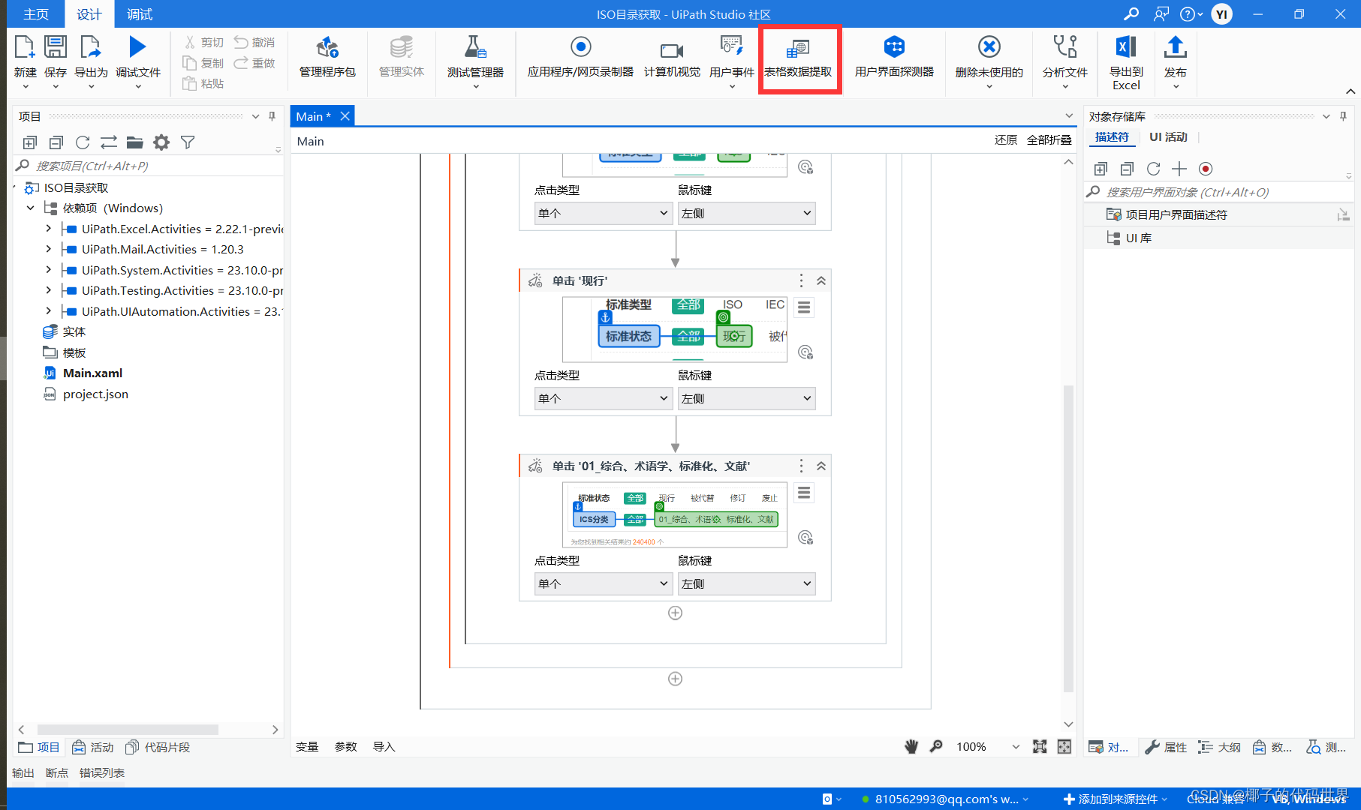Toggle overview icon next to fit to screen
1361x810 pixels.
[1064, 746]
